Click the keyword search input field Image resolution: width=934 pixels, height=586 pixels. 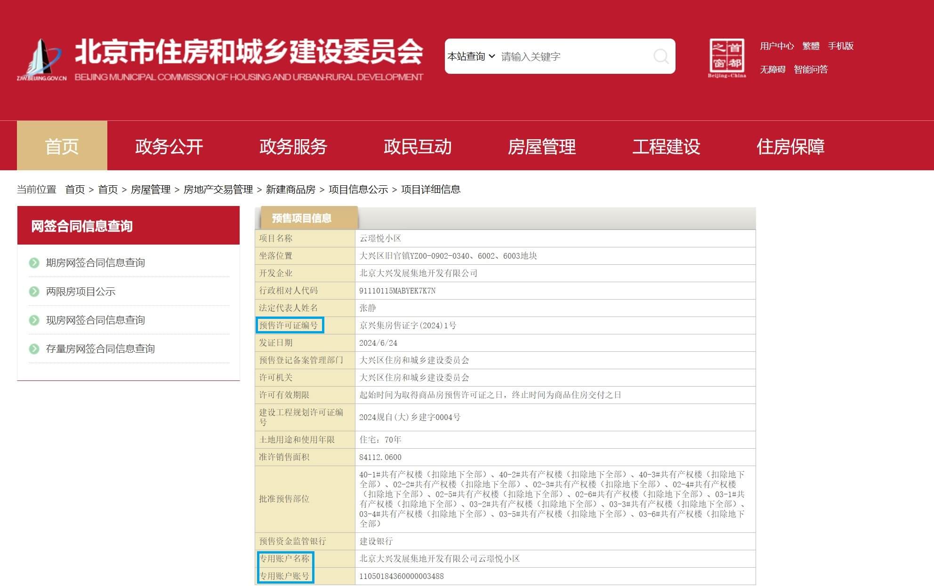tap(573, 56)
